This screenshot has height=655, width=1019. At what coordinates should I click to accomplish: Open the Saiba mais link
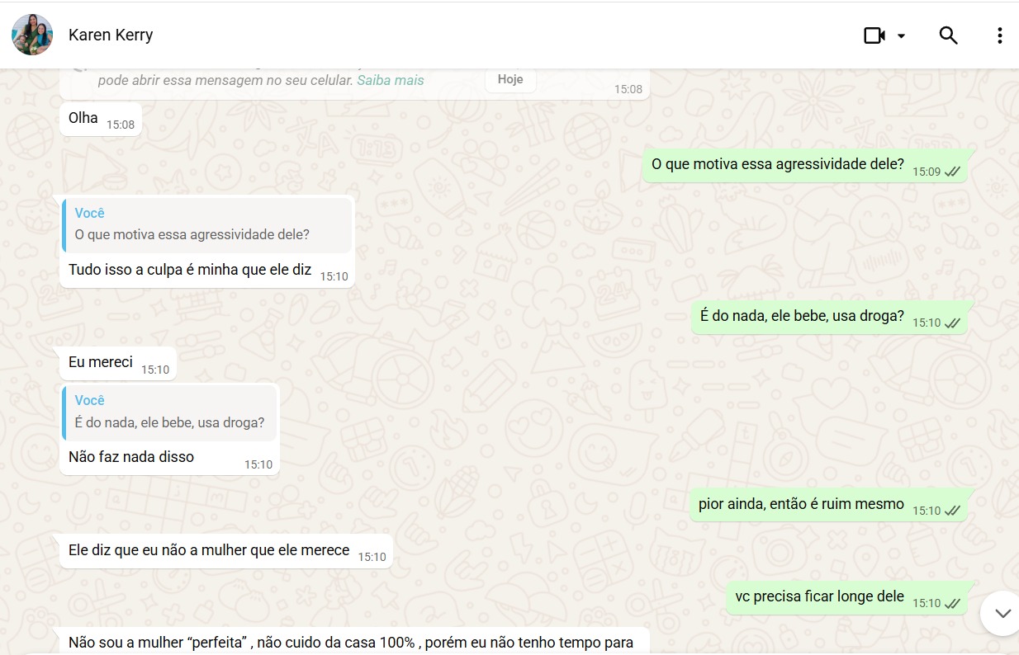click(391, 80)
